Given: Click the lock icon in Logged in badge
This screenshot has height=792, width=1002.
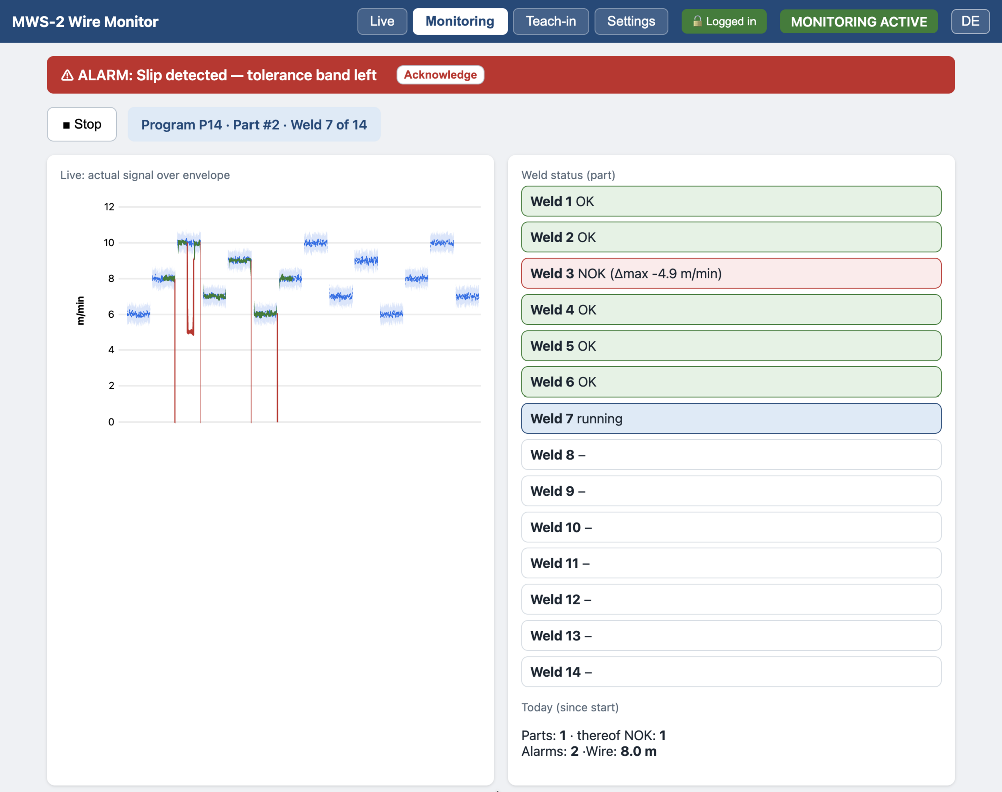Looking at the screenshot, I should click(x=697, y=21).
